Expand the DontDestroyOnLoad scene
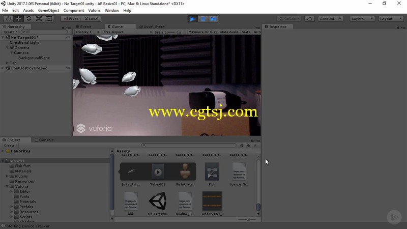 click(x=3, y=68)
